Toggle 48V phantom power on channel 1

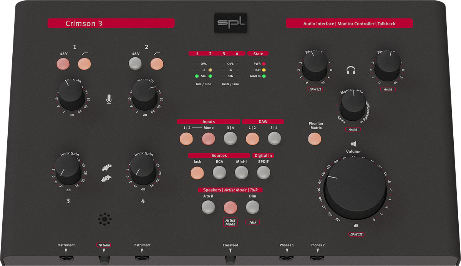click(63, 64)
